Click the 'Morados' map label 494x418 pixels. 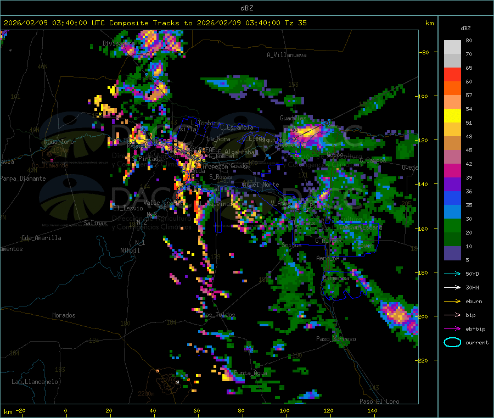[x=64, y=315]
